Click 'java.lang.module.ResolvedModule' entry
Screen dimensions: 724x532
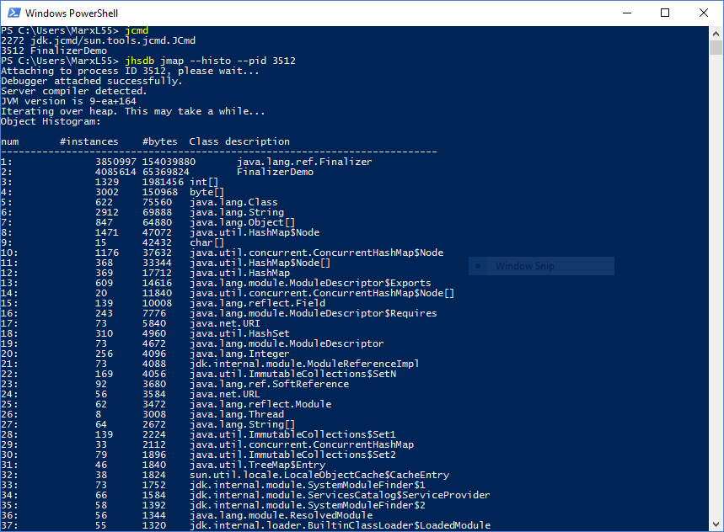coord(281,515)
